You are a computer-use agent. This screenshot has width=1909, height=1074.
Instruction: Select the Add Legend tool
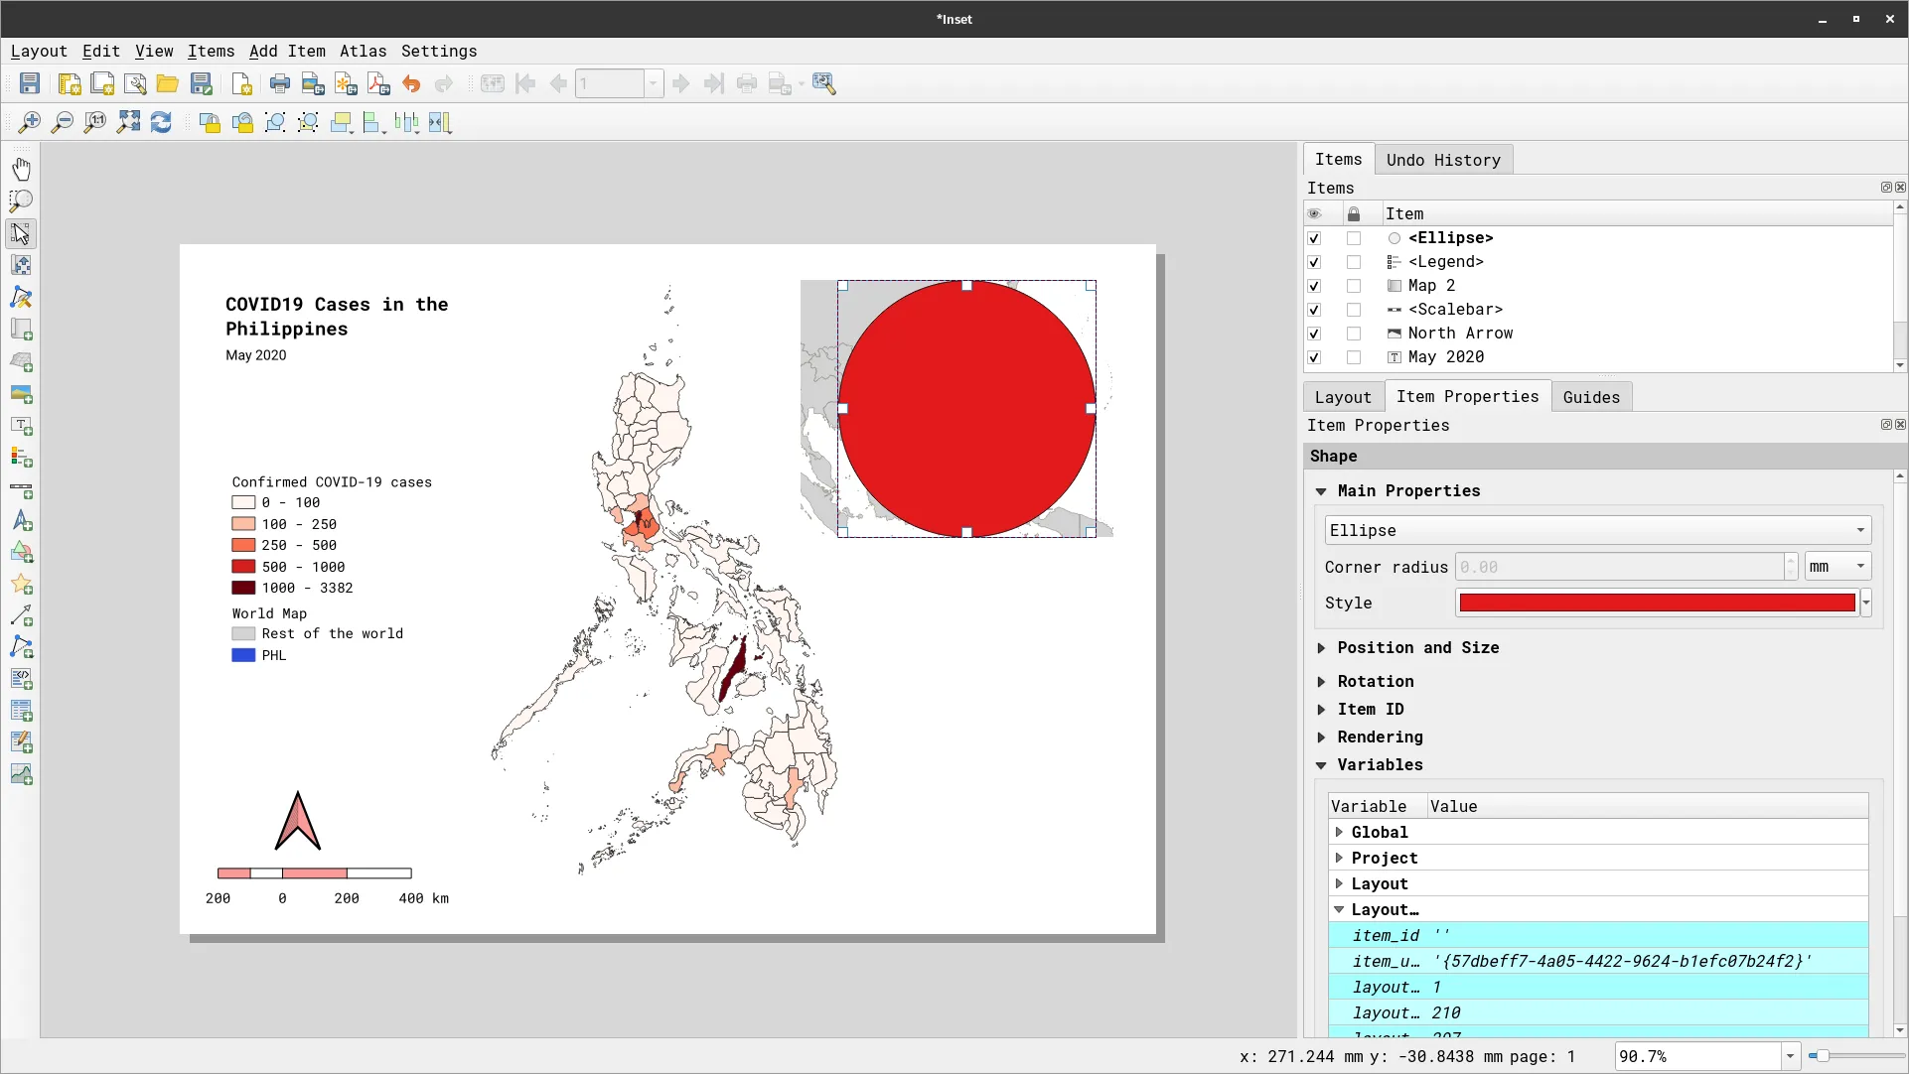click(21, 458)
